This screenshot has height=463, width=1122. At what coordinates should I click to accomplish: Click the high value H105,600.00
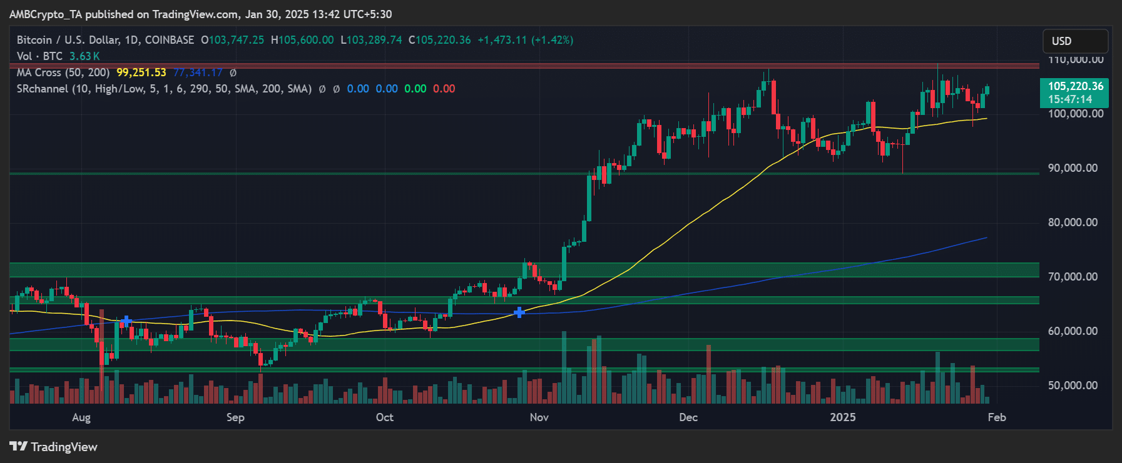tap(302, 40)
